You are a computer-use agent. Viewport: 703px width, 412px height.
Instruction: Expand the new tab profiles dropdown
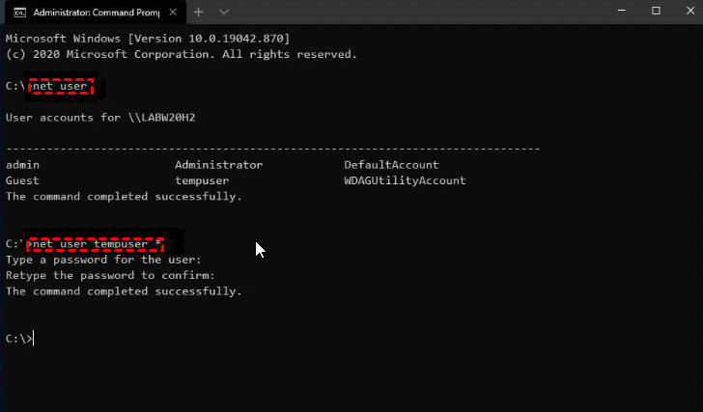[x=224, y=12]
